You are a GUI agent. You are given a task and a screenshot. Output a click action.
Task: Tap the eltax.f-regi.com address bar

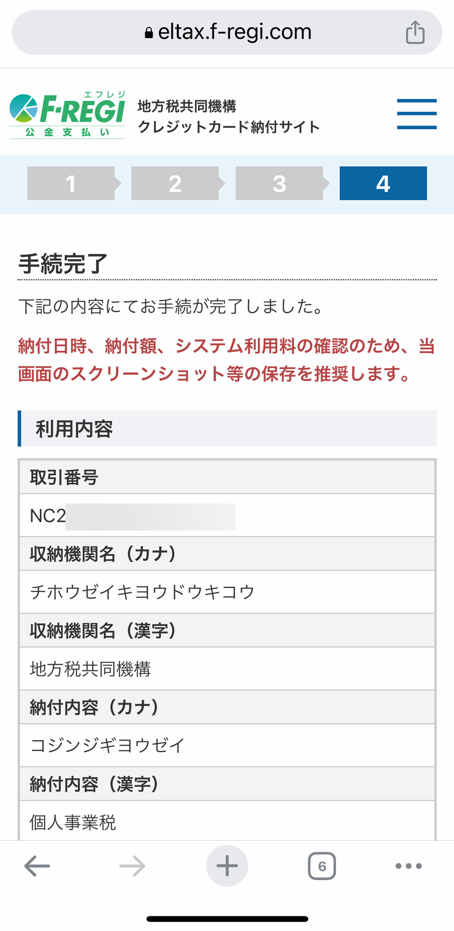pos(227,32)
